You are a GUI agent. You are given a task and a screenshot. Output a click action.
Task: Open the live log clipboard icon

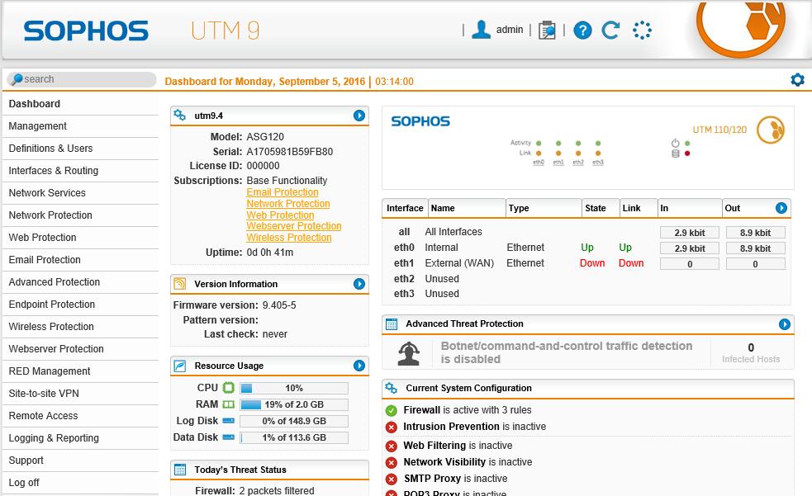547,30
